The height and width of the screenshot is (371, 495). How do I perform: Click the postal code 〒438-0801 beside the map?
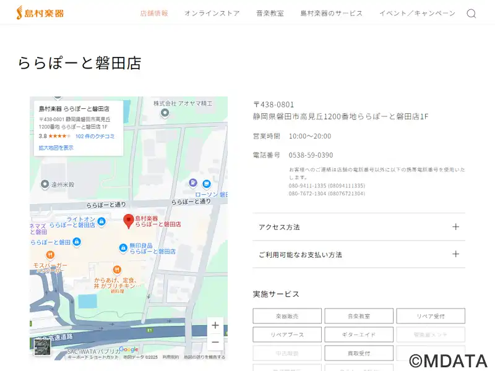point(273,104)
